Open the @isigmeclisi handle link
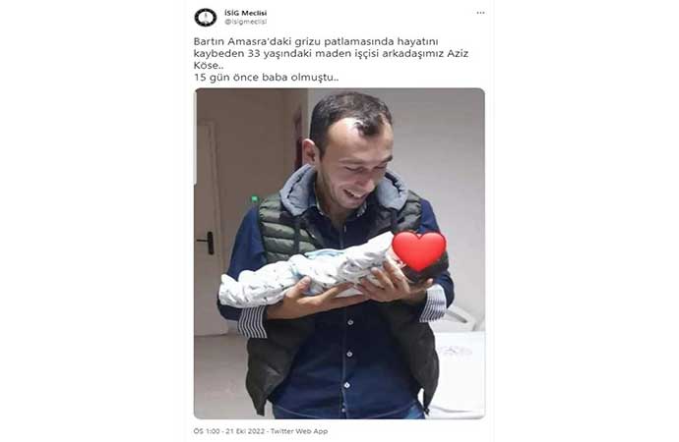The height and width of the screenshot is (442, 679). [x=246, y=22]
